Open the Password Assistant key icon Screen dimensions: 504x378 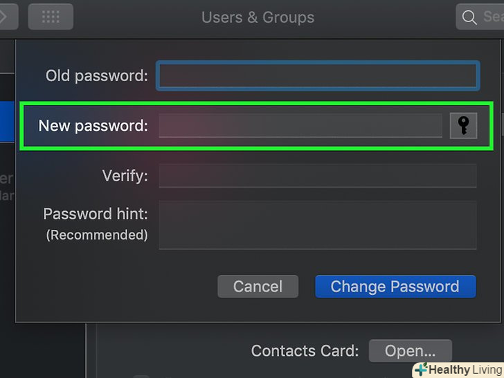(x=463, y=125)
